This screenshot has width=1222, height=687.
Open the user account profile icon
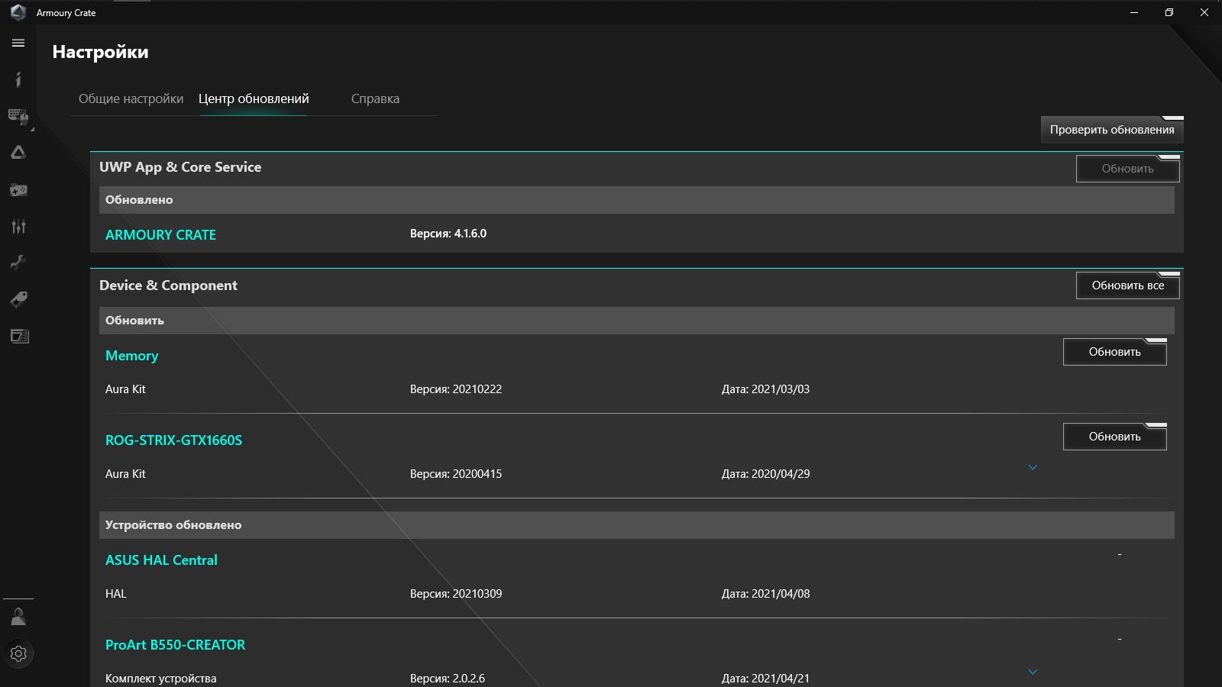pos(18,617)
